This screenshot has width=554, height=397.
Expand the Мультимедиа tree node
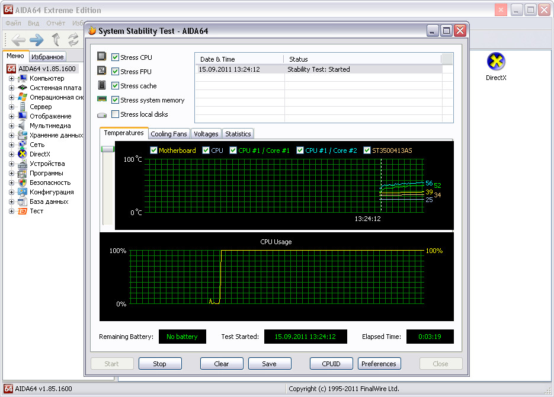(12, 126)
